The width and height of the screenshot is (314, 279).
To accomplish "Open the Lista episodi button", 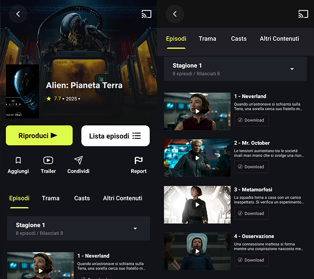I will tap(115, 136).
